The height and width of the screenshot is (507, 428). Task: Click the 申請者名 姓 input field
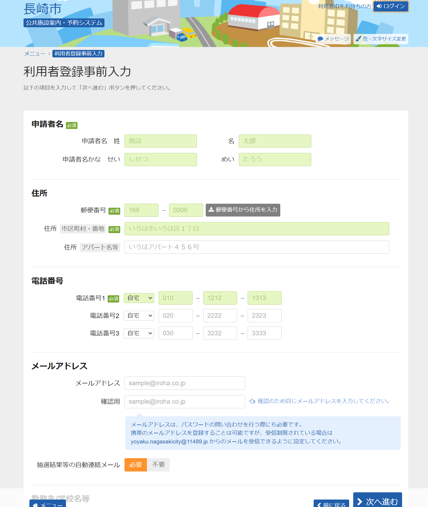pos(161,141)
